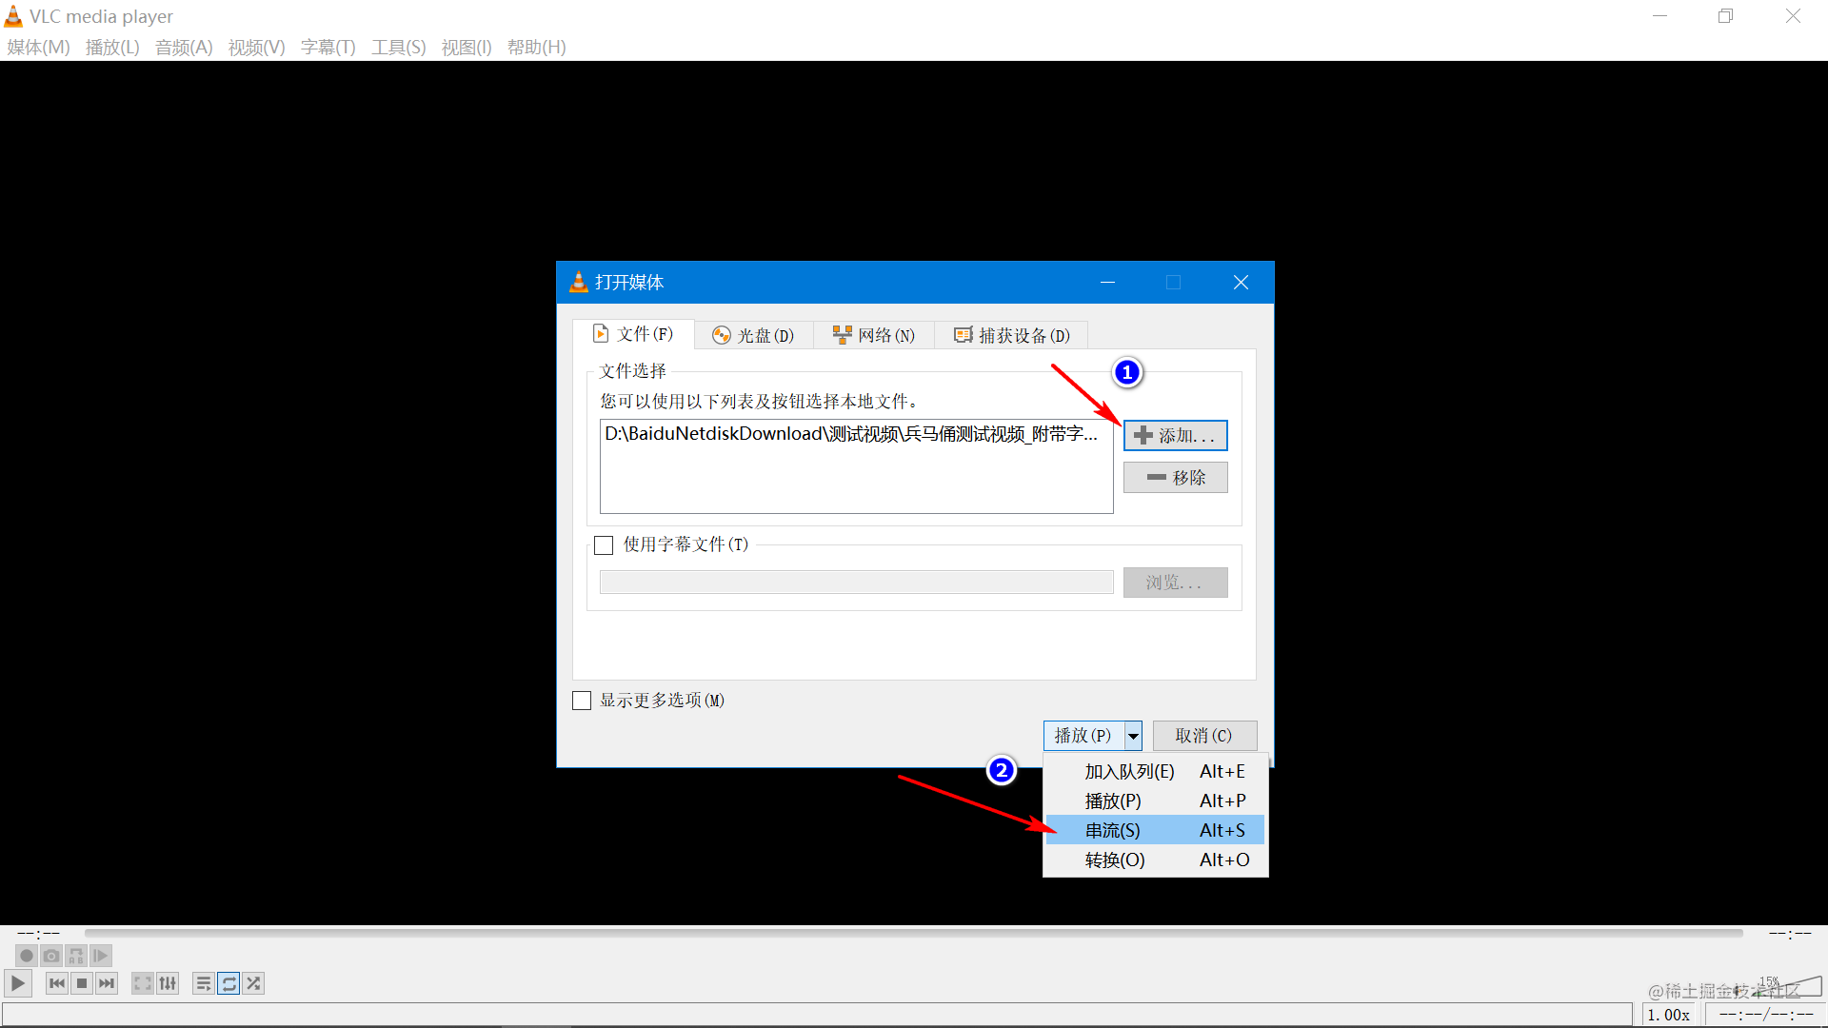Enable the 使用字幕文件(T) checkbox

pos(604,545)
